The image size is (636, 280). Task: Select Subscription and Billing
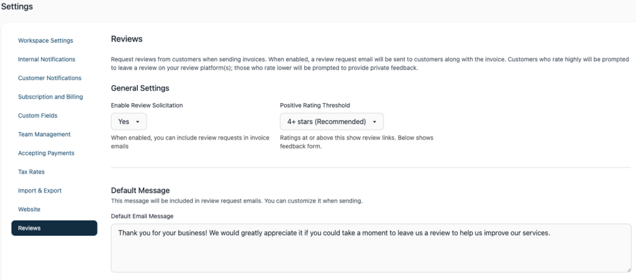point(50,97)
